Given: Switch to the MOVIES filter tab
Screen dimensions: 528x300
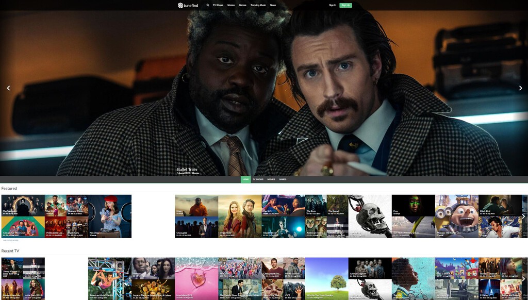Looking at the screenshot, I should pyautogui.click(x=271, y=179).
